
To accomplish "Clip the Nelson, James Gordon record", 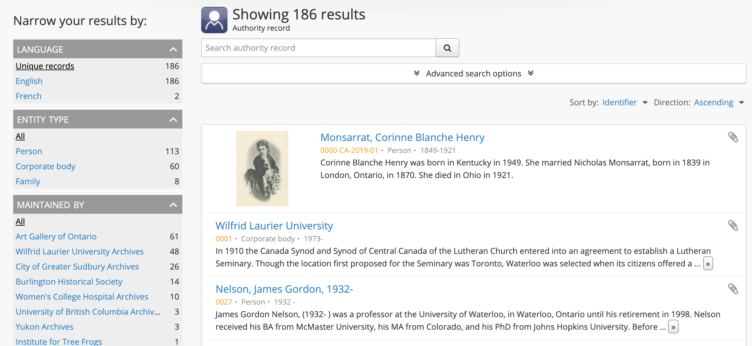I will click(x=733, y=289).
